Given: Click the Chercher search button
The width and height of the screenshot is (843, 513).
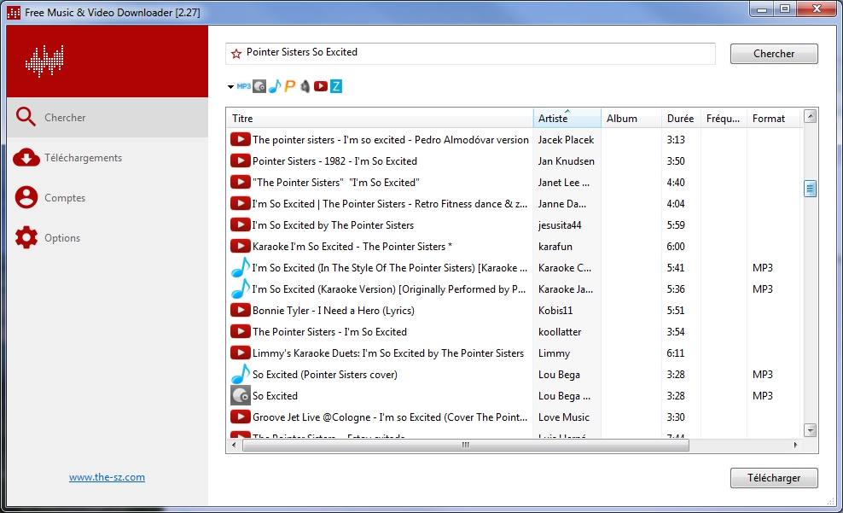Looking at the screenshot, I should coord(774,54).
